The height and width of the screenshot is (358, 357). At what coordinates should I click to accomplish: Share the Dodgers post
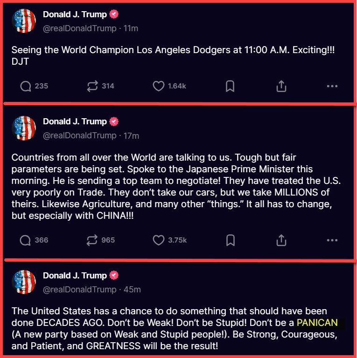281,86
